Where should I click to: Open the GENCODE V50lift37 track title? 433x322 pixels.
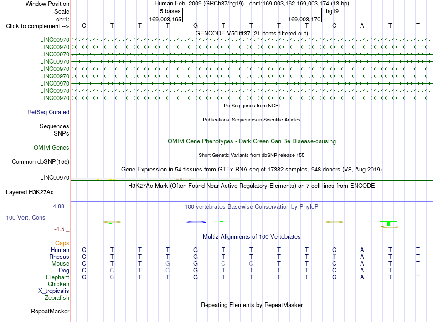click(252, 33)
